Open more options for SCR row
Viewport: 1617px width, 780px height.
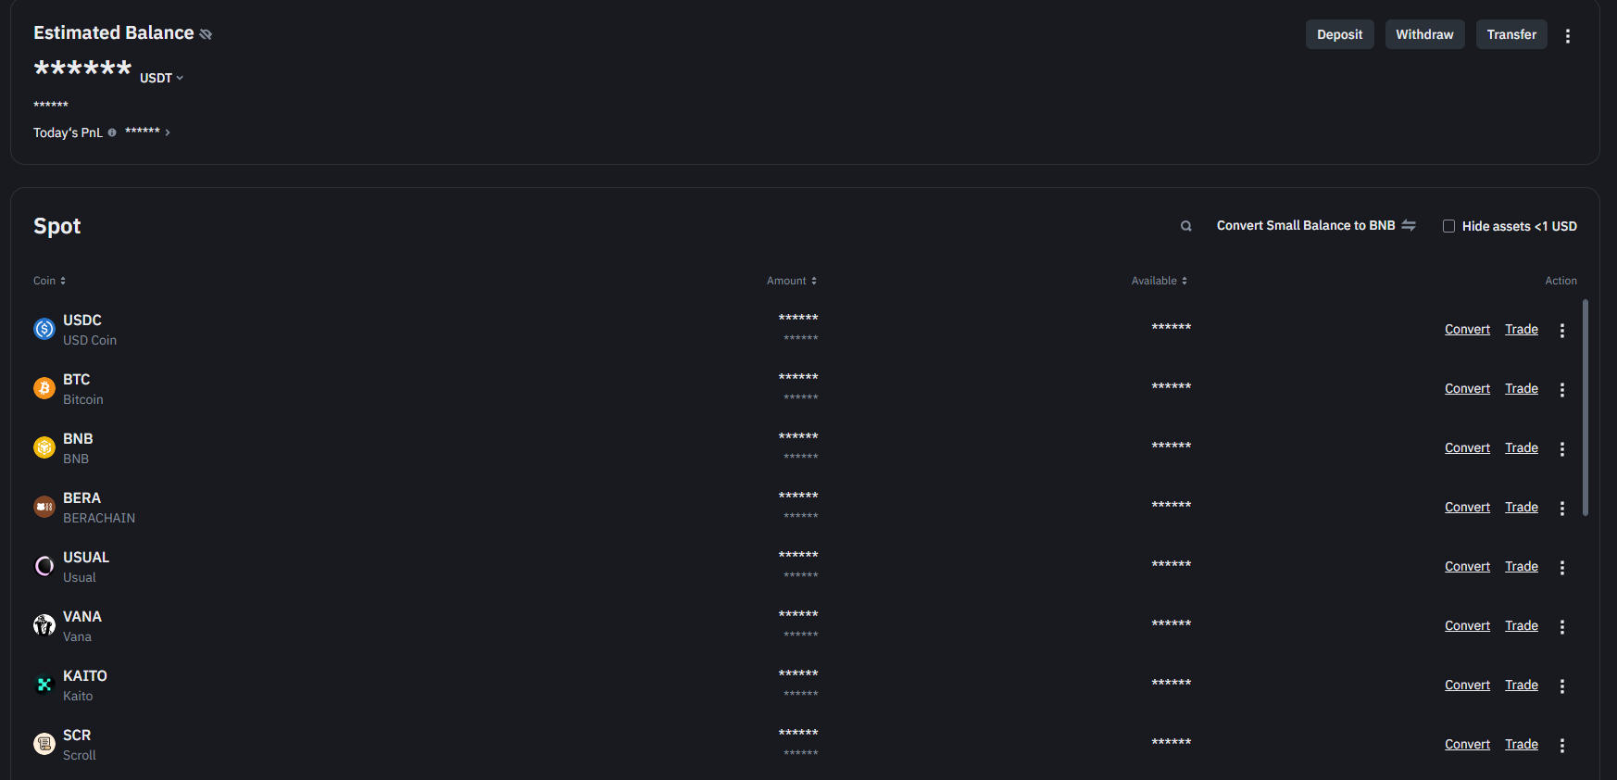[x=1562, y=746]
